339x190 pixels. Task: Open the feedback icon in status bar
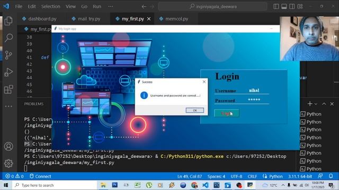320,176
